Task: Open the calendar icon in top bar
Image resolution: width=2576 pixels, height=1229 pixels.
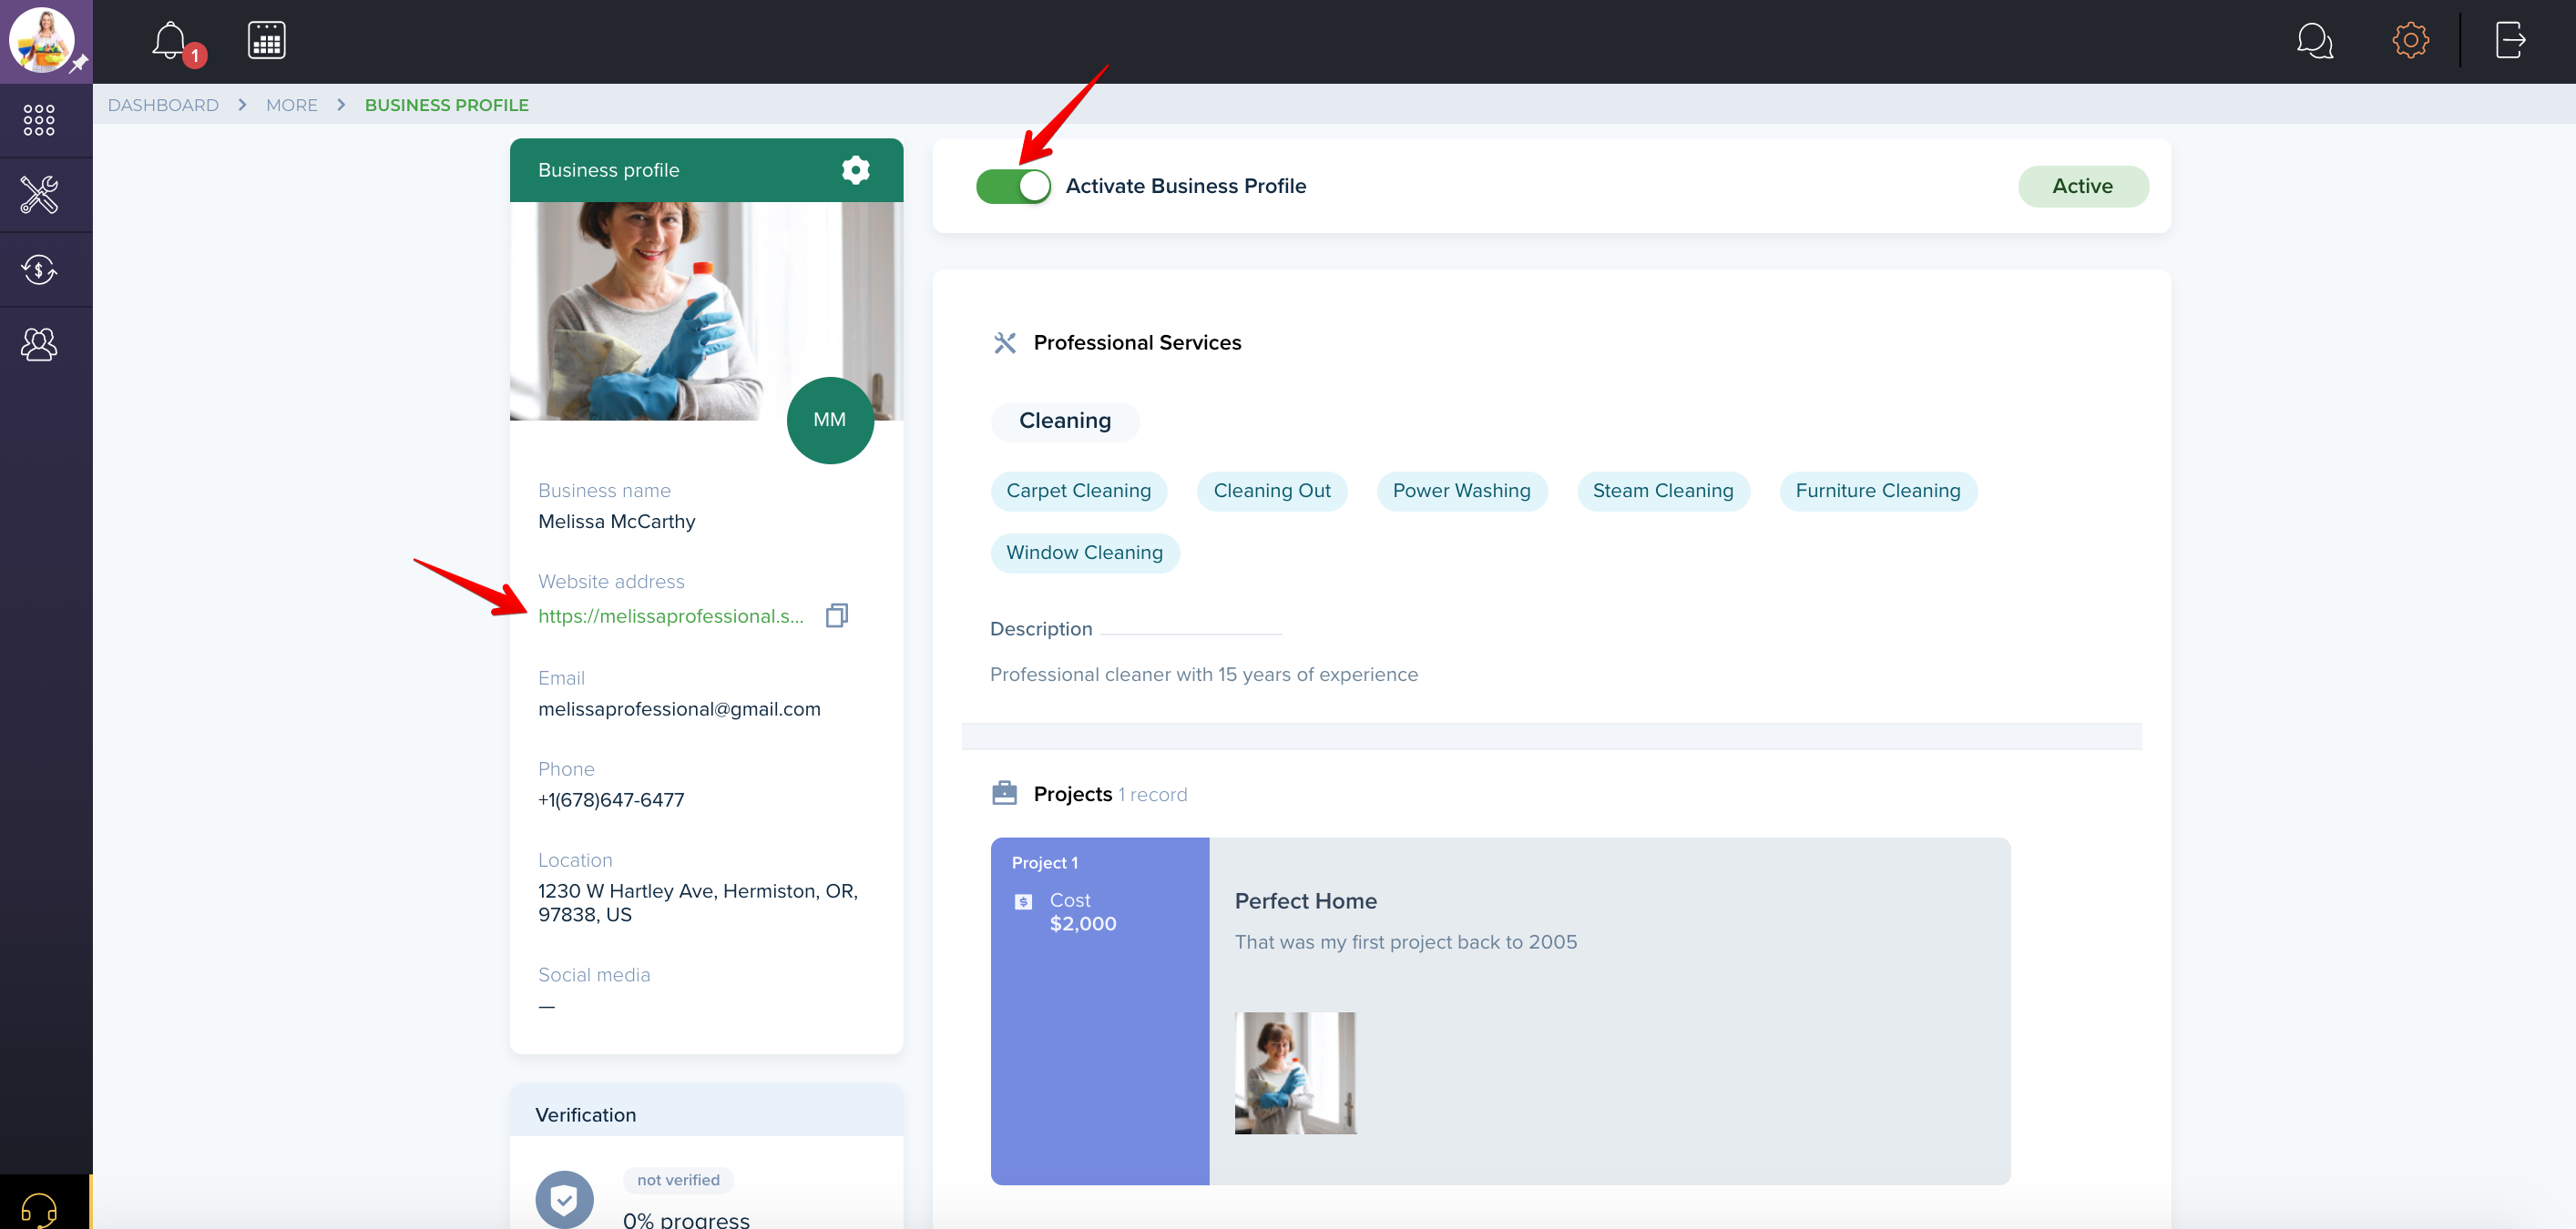Action: coord(266,40)
